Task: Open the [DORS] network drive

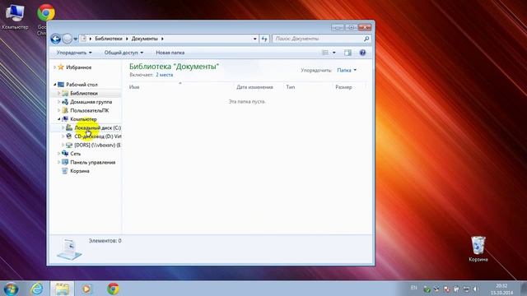Action: [97, 145]
